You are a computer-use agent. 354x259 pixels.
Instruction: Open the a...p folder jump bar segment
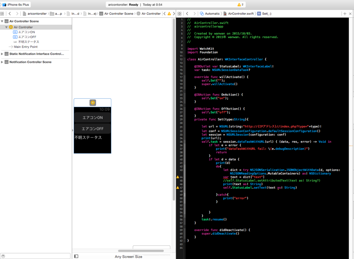[x=56, y=13]
